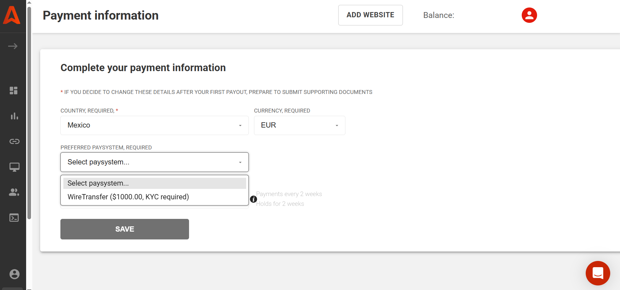Click the COUNTRY, REQUIRED label
The image size is (620, 290).
pyautogui.click(x=89, y=111)
